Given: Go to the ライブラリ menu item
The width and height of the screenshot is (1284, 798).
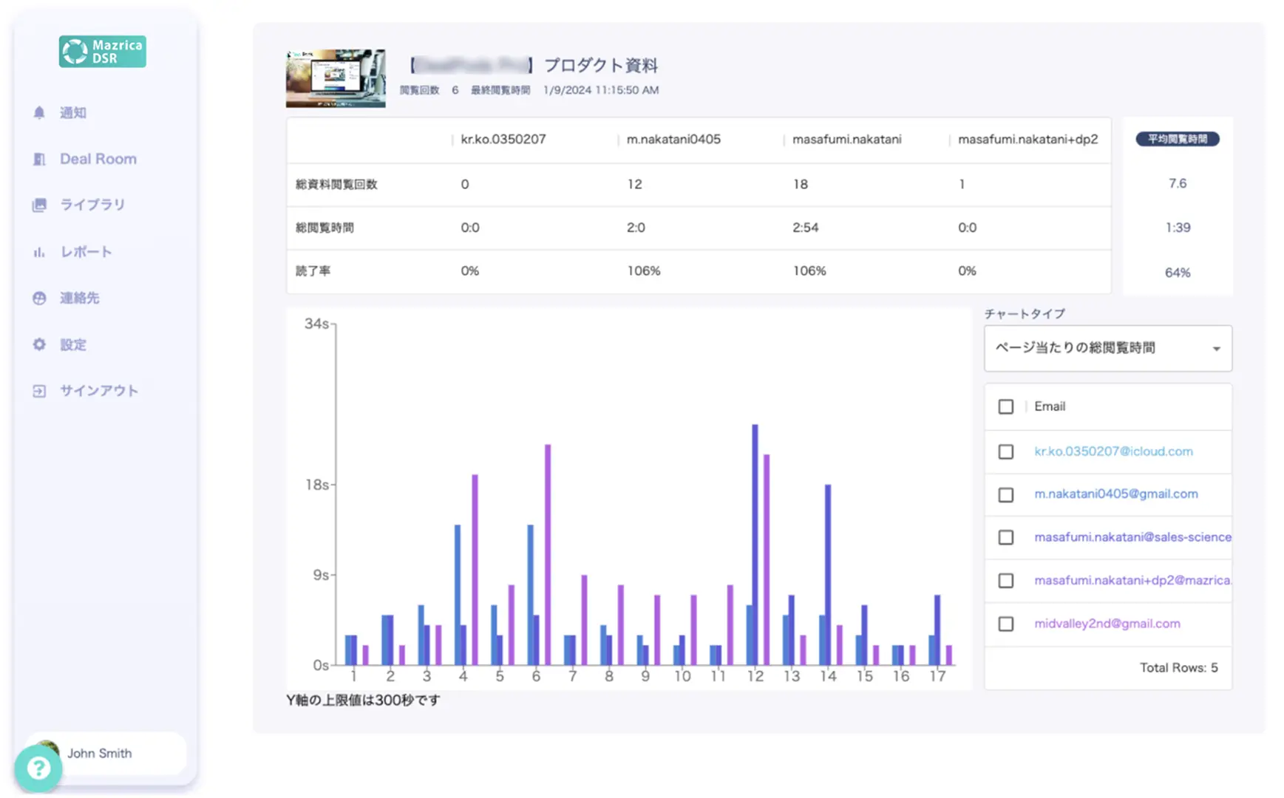Looking at the screenshot, I should coord(92,205).
